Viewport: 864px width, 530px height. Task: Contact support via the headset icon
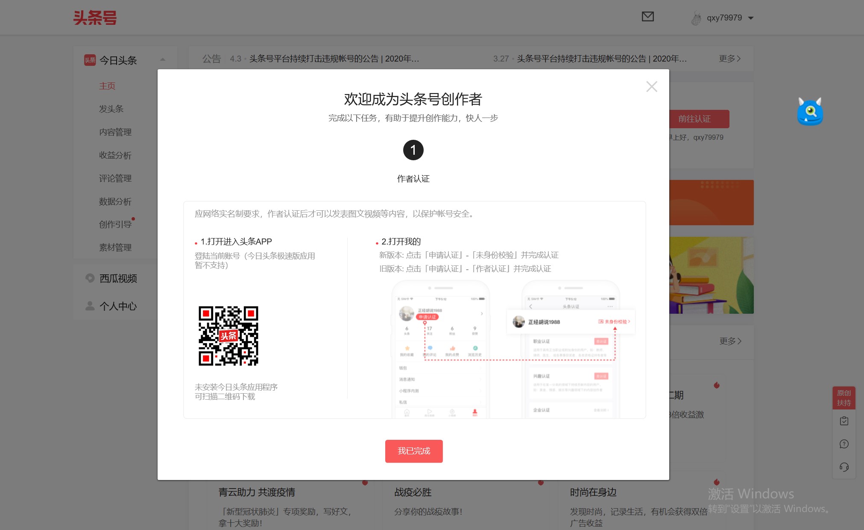[x=843, y=467]
